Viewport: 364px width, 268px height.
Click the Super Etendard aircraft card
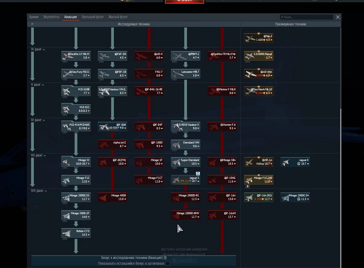pos(185,162)
